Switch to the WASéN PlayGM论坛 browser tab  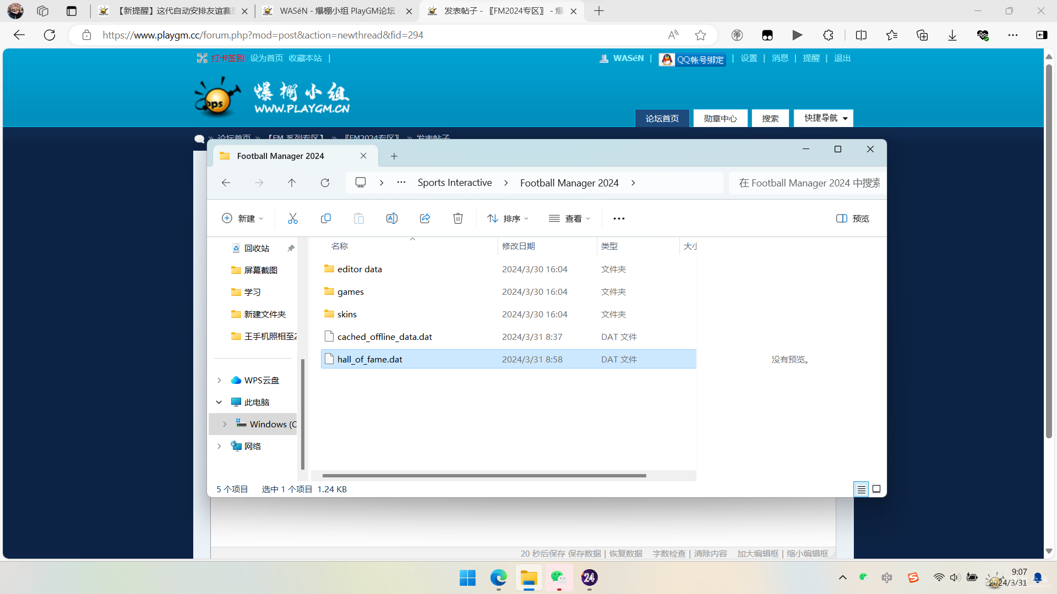pos(337,11)
